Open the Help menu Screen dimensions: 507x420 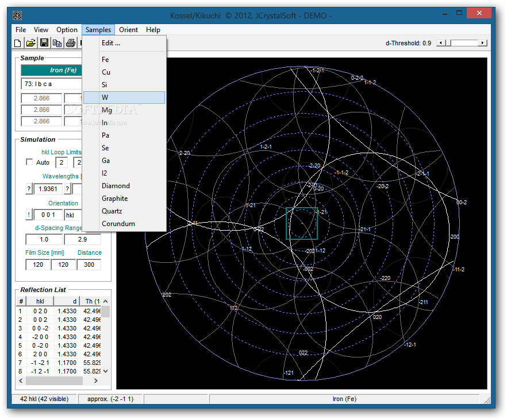click(153, 30)
